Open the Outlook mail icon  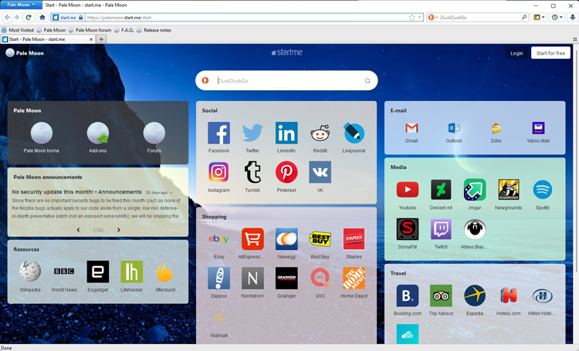tap(454, 128)
